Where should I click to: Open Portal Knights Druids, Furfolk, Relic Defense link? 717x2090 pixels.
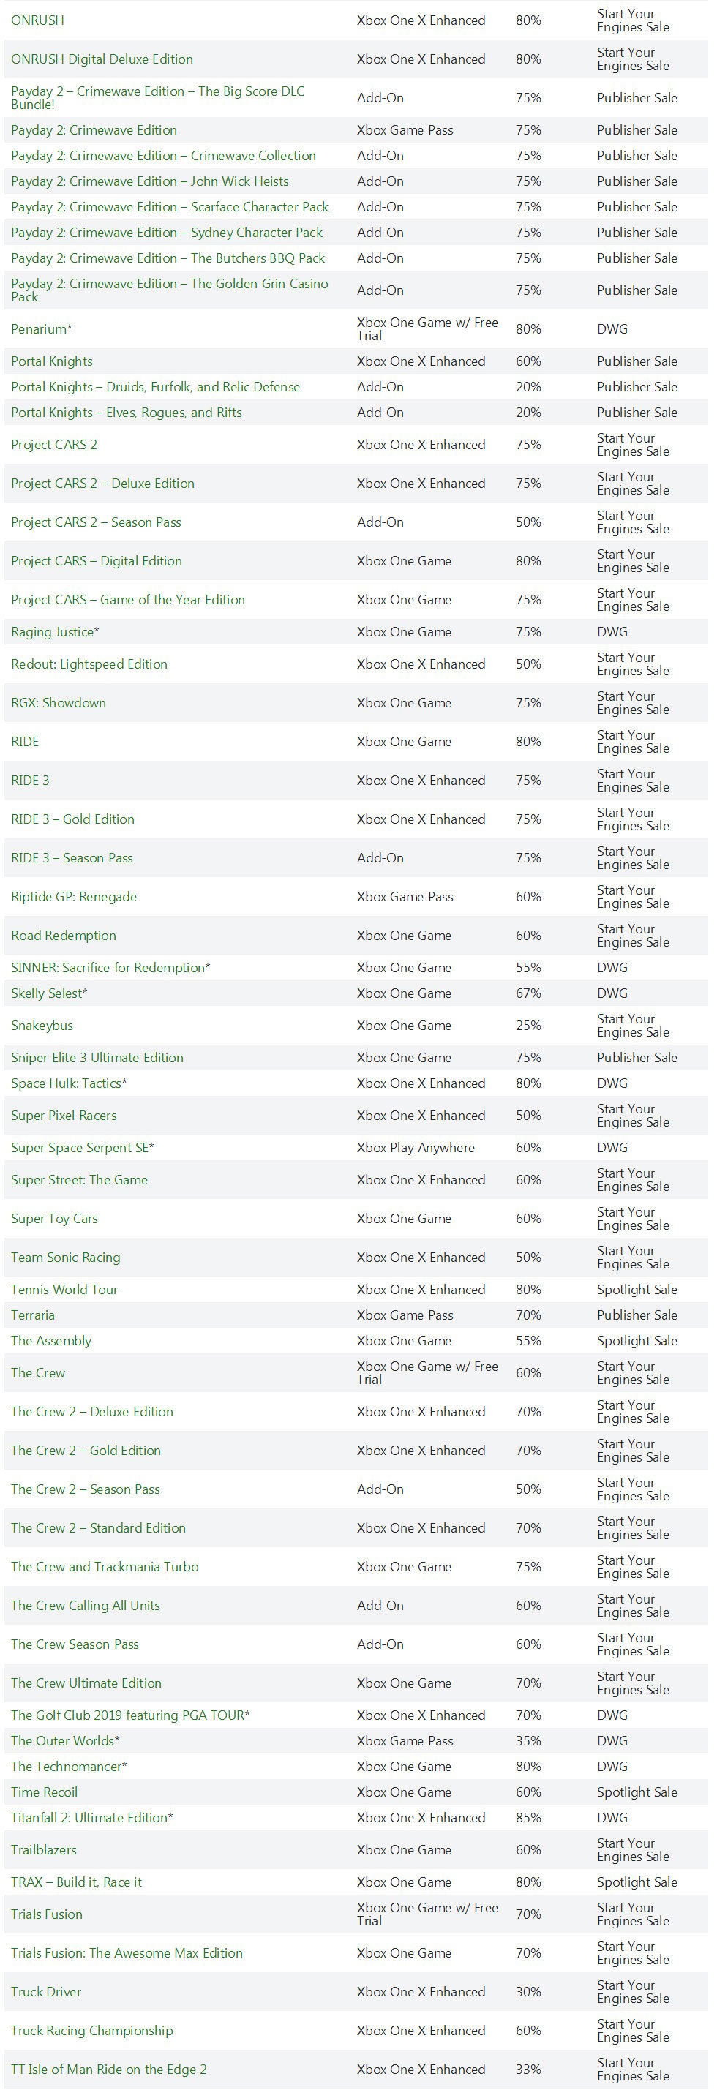pos(156,387)
